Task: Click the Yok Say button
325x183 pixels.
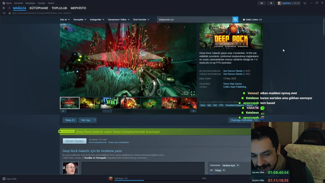Action: (x=86, y=120)
